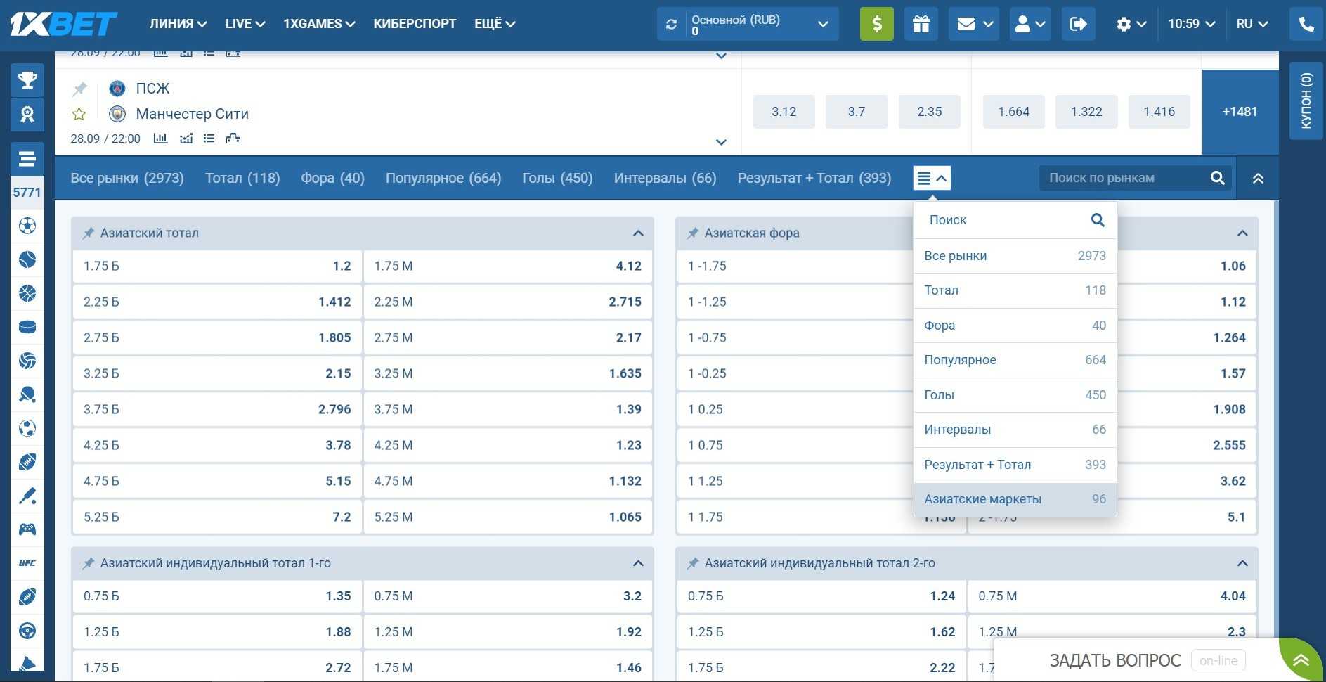This screenshot has width=1326, height=682.
Task: Click the Поиск по рынкам search field
Action: pos(1124,179)
